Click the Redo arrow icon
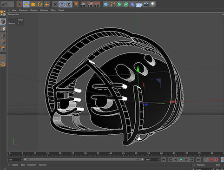224x170 pixels. [x=11, y=4]
